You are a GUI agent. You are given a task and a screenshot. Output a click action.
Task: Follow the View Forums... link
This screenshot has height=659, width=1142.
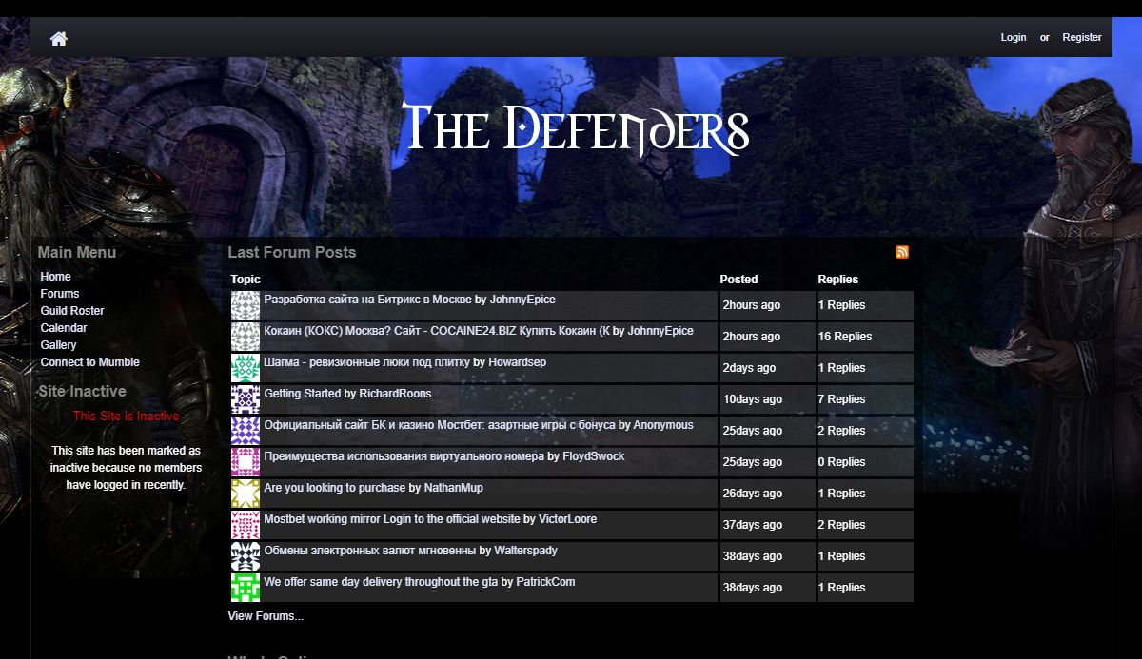[x=266, y=616]
